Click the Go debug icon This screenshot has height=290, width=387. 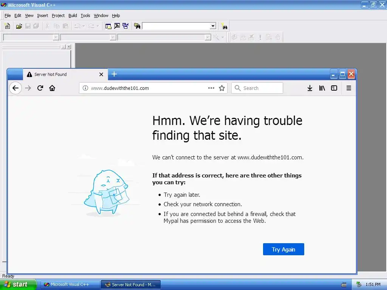click(x=269, y=37)
